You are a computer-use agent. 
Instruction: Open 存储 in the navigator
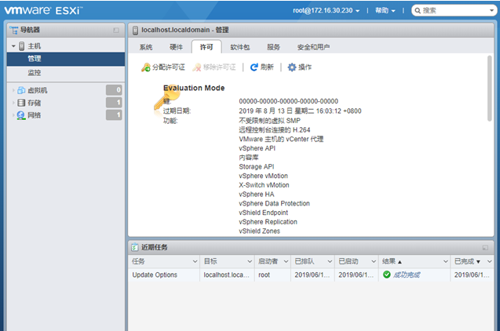(x=34, y=103)
